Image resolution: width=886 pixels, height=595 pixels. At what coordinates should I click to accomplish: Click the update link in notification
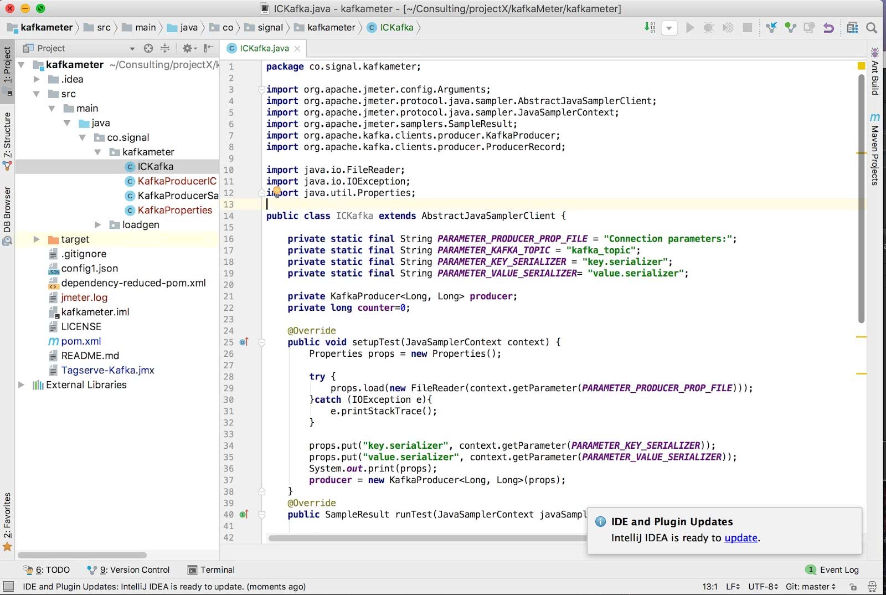pos(741,537)
